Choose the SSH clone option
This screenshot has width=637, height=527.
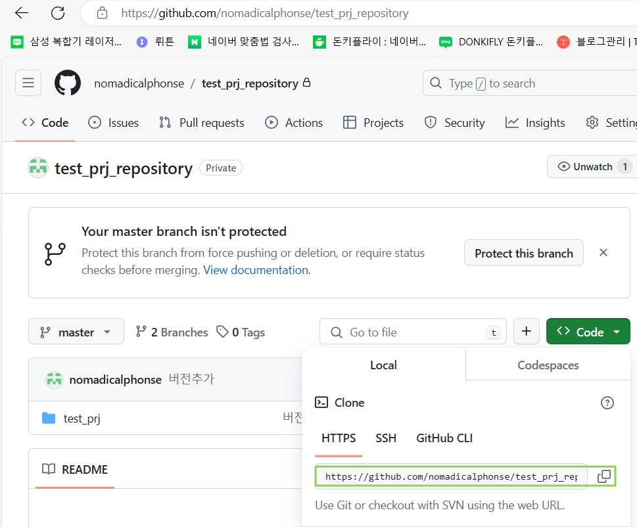[385, 438]
